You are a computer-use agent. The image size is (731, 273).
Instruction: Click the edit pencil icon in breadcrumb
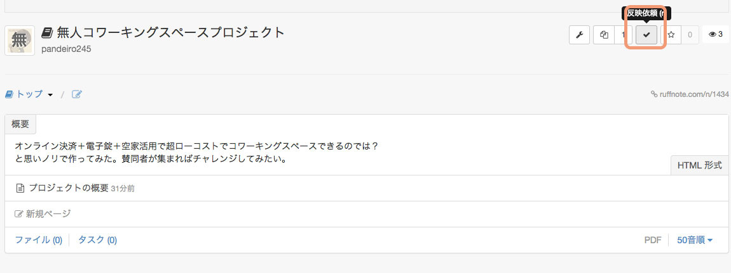(x=77, y=94)
